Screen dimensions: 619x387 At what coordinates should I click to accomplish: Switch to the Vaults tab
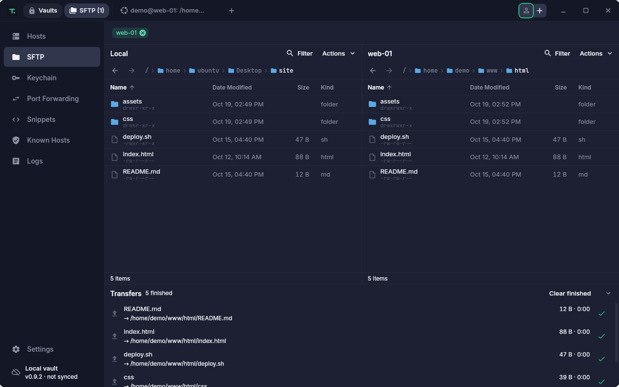coord(43,11)
